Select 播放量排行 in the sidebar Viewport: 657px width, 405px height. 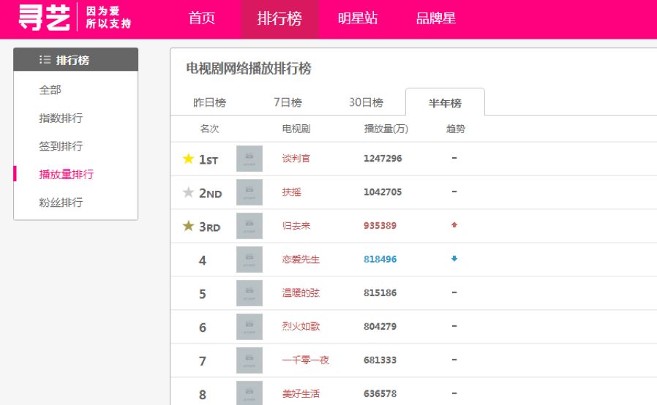(x=66, y=174)
